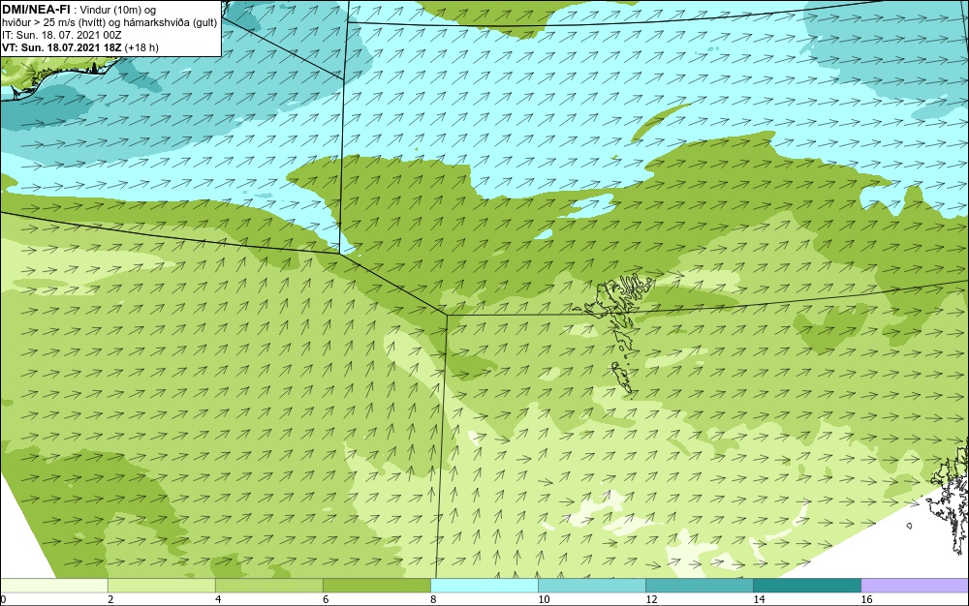The image size is (969, 606).
Task: Click the legend scale label '8'
Action: click(433, 599)
